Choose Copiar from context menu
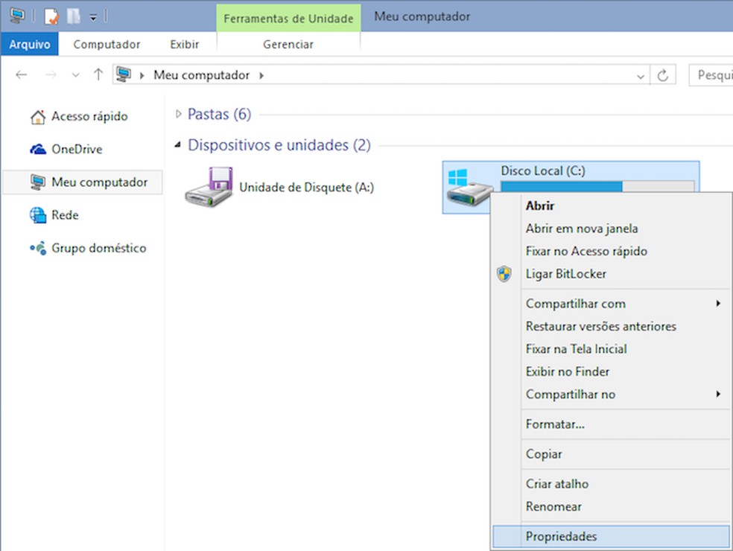 click(611, 454)
